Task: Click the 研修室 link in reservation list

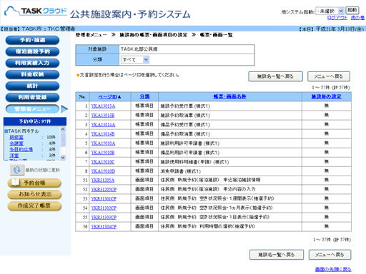Action: click(x=16, y=137)
